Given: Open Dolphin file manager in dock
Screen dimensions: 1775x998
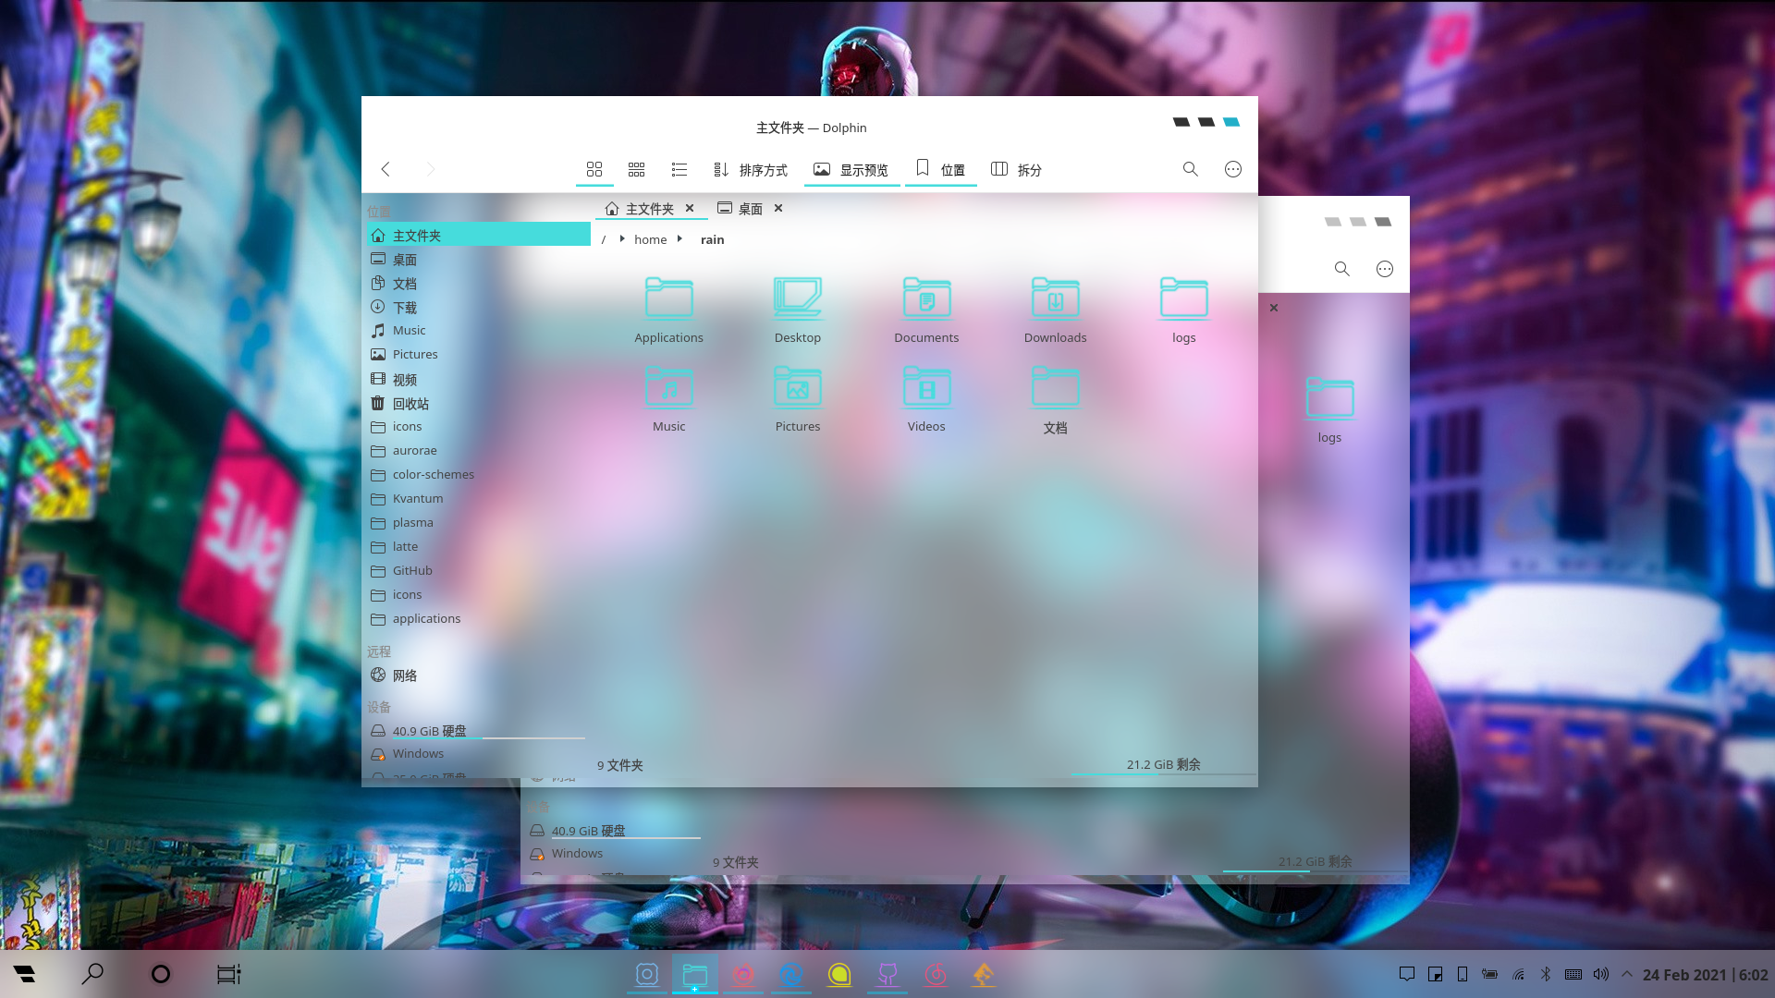Looking at the screenshot, I should click(x=695, y=974).
